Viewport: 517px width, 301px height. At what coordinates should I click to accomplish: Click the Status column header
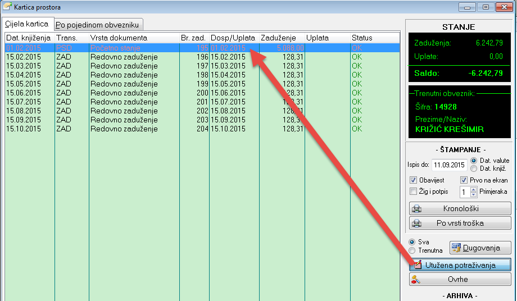(375, 38)
